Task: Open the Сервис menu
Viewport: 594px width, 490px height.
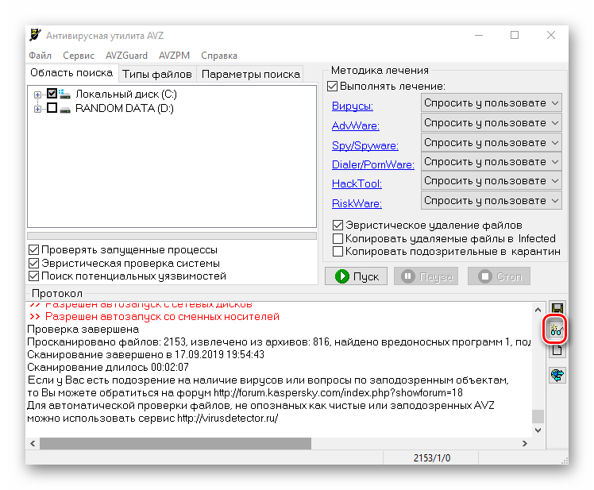Action: (x=79, y=56)
